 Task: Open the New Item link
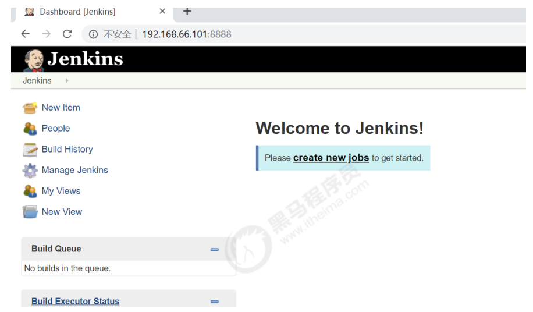pyautogui.click(x=61, y=108)
